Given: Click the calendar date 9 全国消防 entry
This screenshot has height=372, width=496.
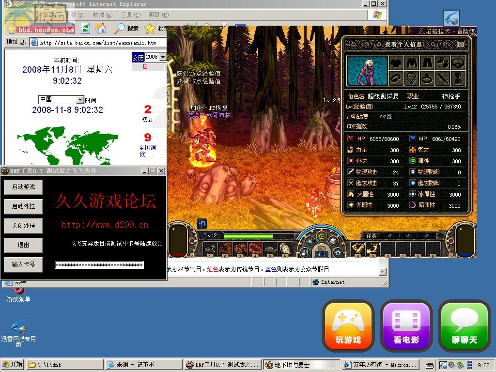Looking at the screenshot, I should point(147,145).
